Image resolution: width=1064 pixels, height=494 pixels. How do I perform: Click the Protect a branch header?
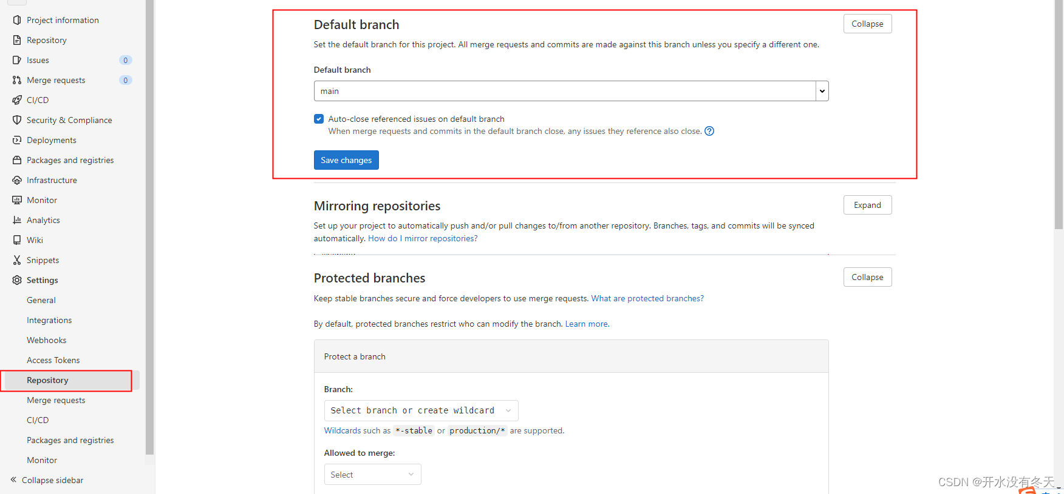[x=571, y=356]
